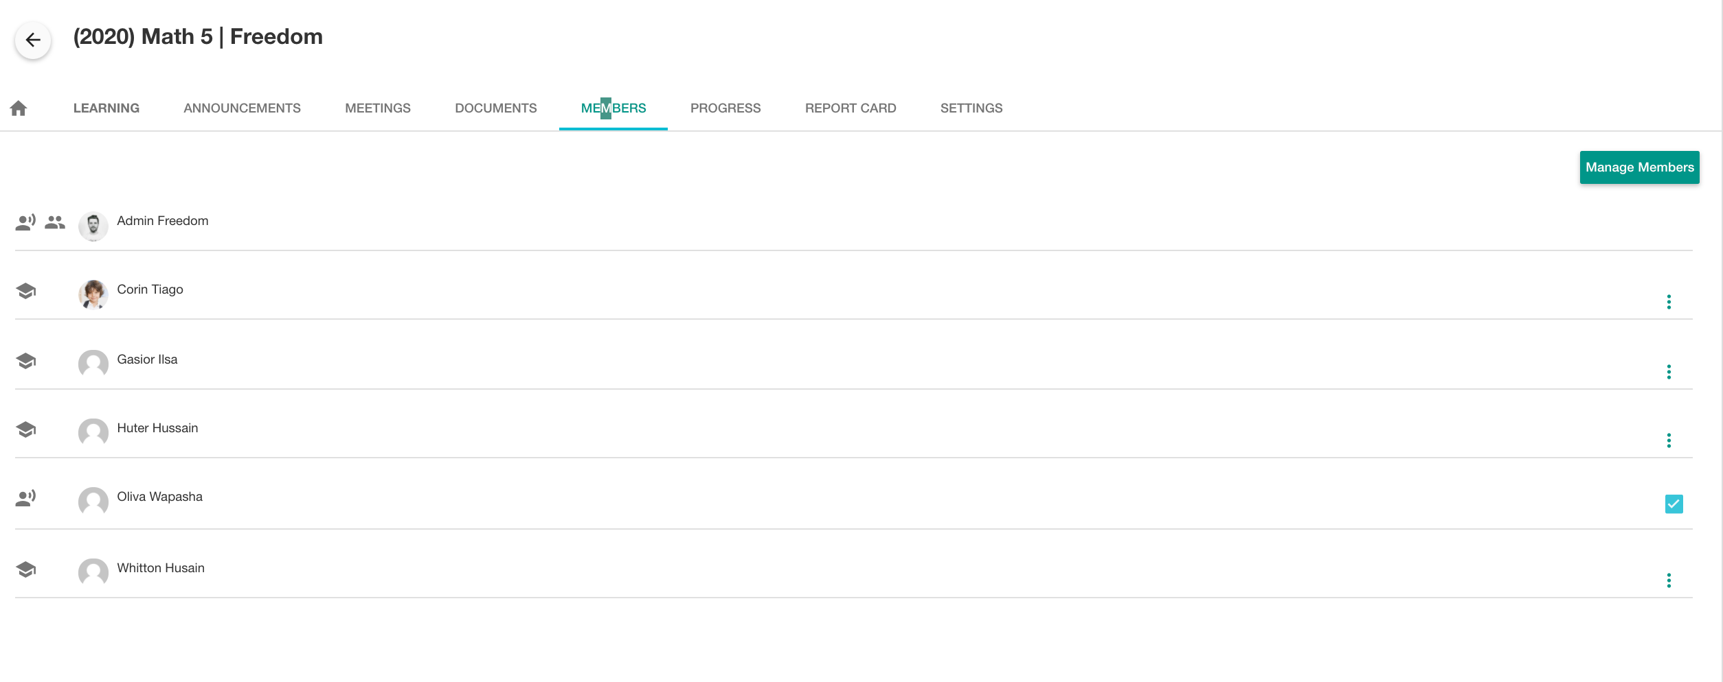Select the name Oliva Wapasha
Viewport: 1723px width, 682px height.
click(159, 497)
